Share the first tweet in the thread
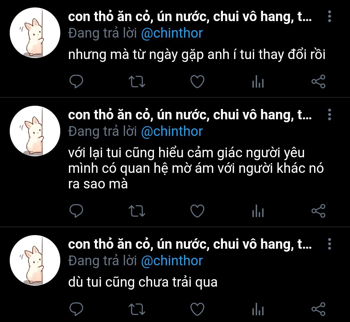This screenshot has width=350, height=322. click(x=318, y=81)
